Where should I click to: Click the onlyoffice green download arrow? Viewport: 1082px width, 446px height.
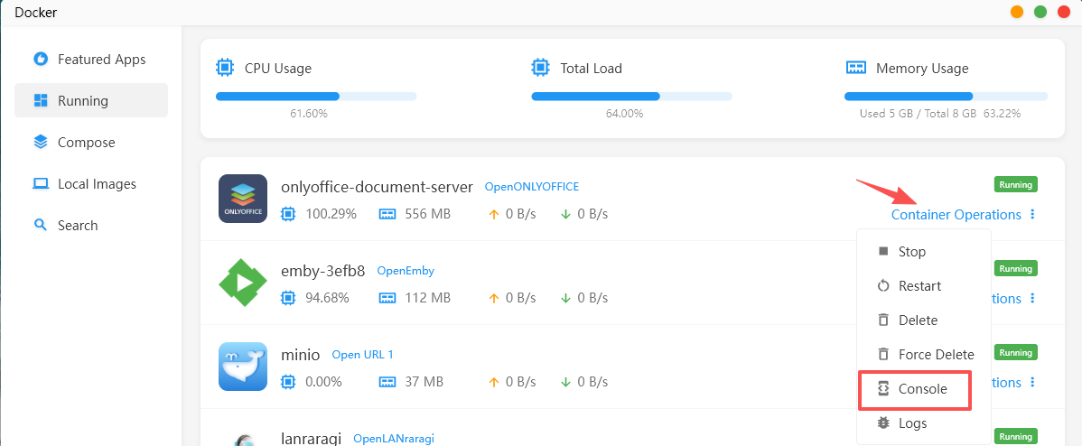[566, 214]
